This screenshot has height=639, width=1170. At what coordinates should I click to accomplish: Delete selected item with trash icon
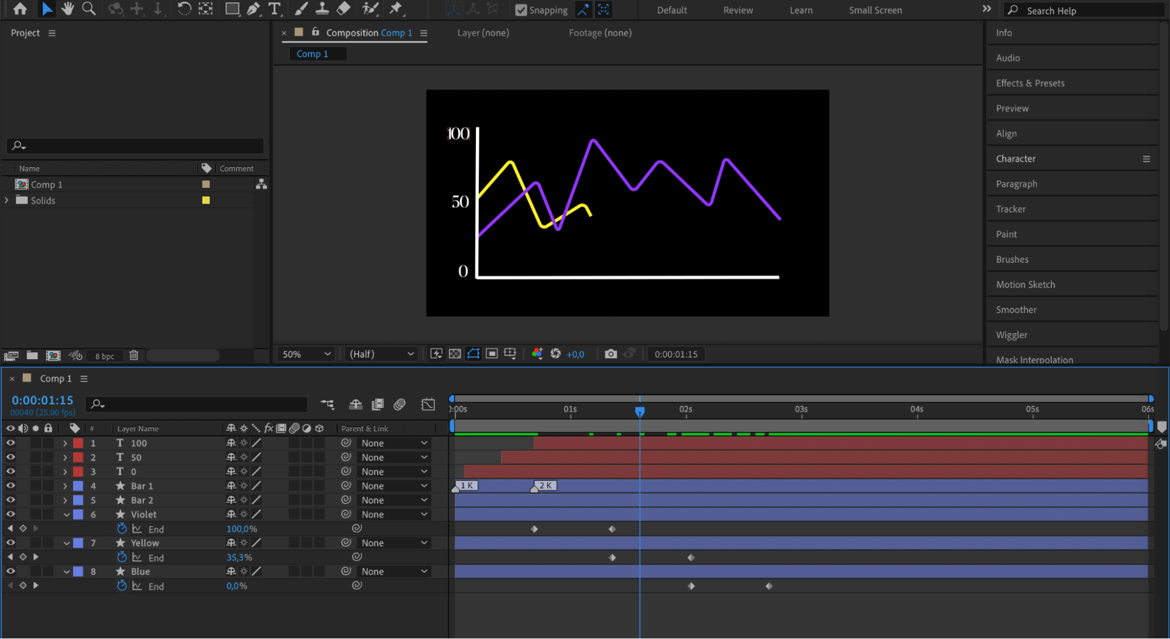[133, 356]
